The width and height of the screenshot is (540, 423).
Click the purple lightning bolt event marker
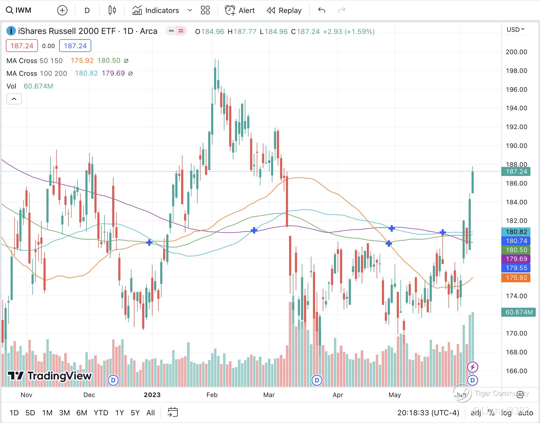pos(472,367)
